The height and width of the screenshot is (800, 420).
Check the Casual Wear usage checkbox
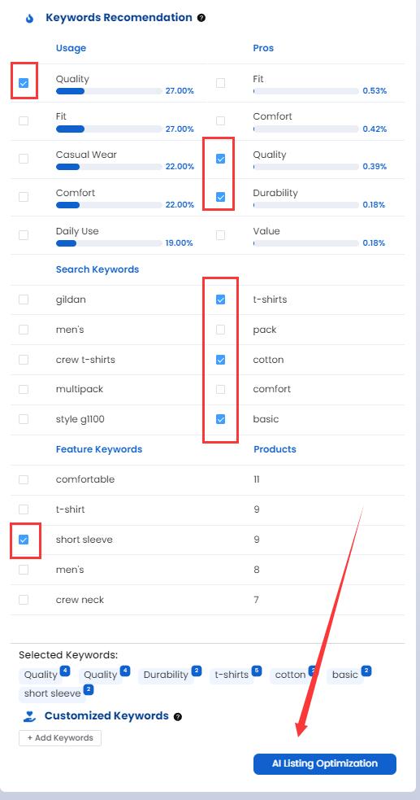point(24,159)
